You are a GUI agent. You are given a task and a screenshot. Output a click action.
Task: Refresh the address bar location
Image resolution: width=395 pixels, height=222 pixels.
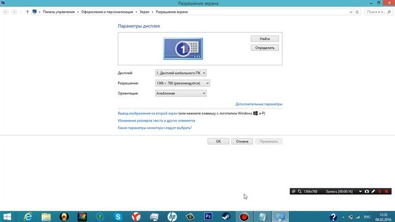[x=357, y=12]
